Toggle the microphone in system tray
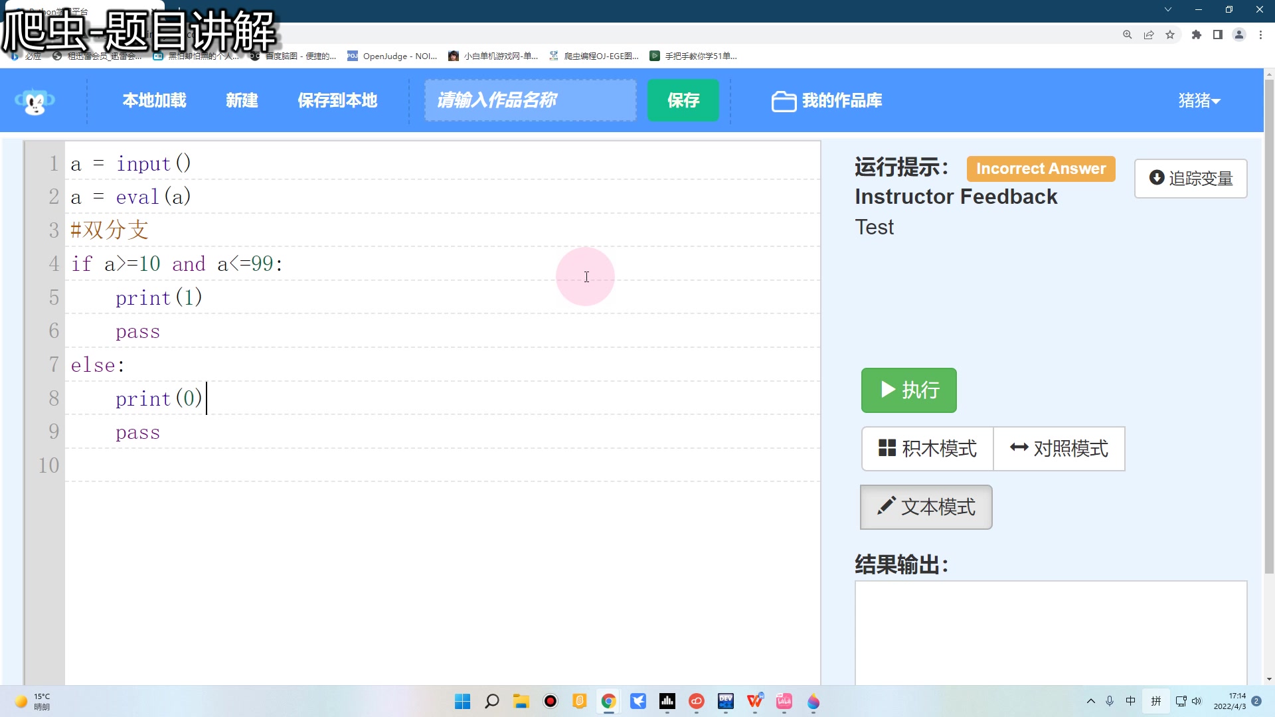The width and height of the screenshot is (1275, 717). pos(1109,702)
